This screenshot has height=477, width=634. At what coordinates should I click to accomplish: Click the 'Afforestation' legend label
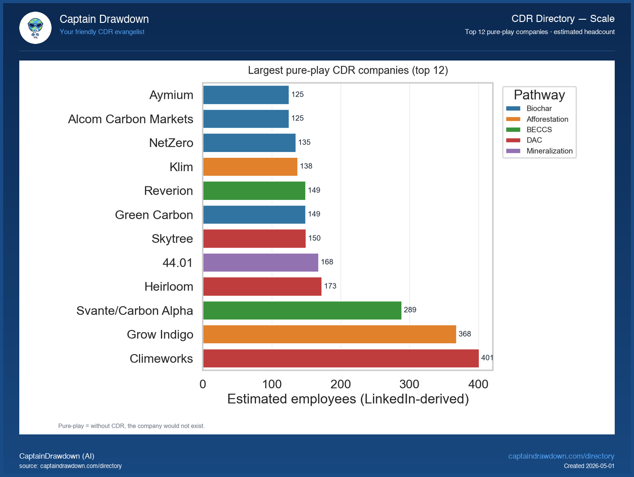[547, 119]
